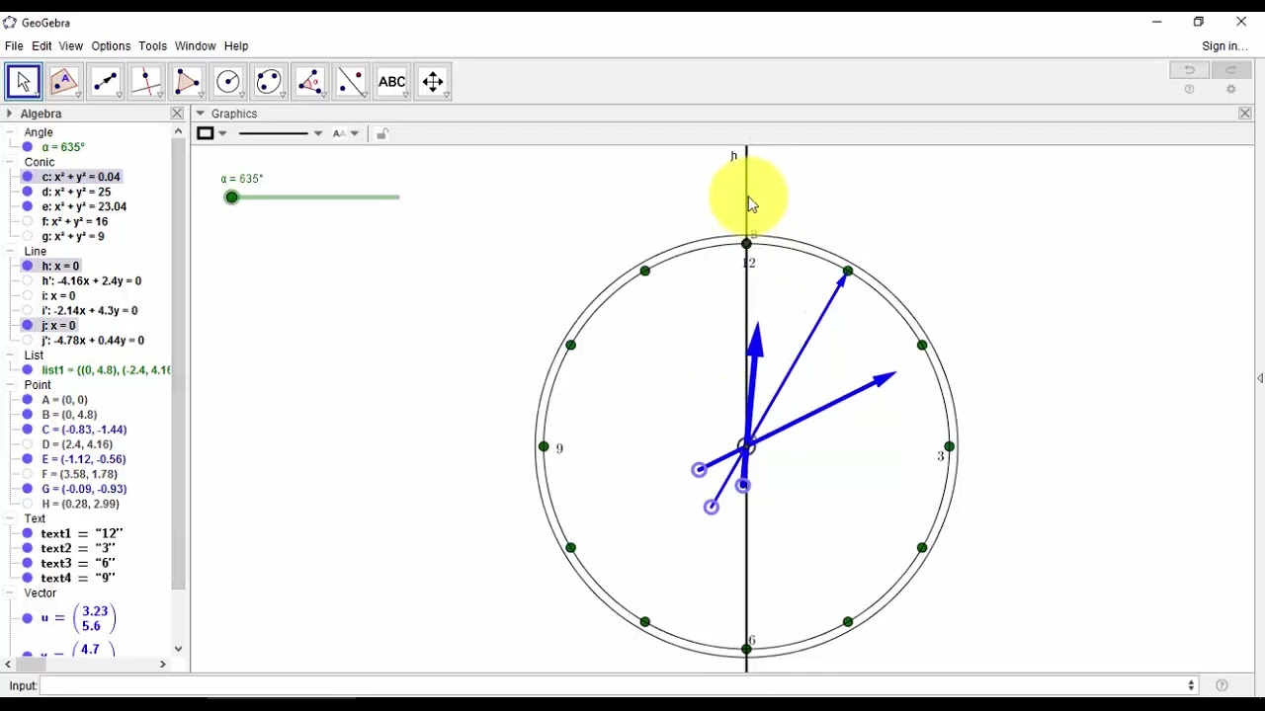
Task: Close the Algebra panel
Action: click(x=177, y=114)
